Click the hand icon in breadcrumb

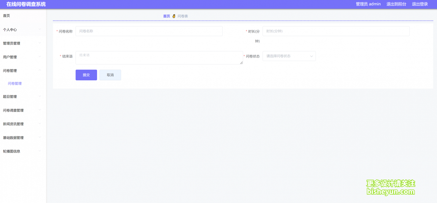tap(174, 16)
